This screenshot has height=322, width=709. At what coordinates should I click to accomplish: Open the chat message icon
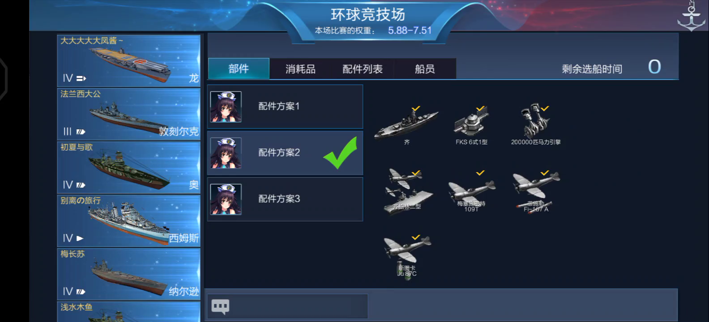pos(220,307)
